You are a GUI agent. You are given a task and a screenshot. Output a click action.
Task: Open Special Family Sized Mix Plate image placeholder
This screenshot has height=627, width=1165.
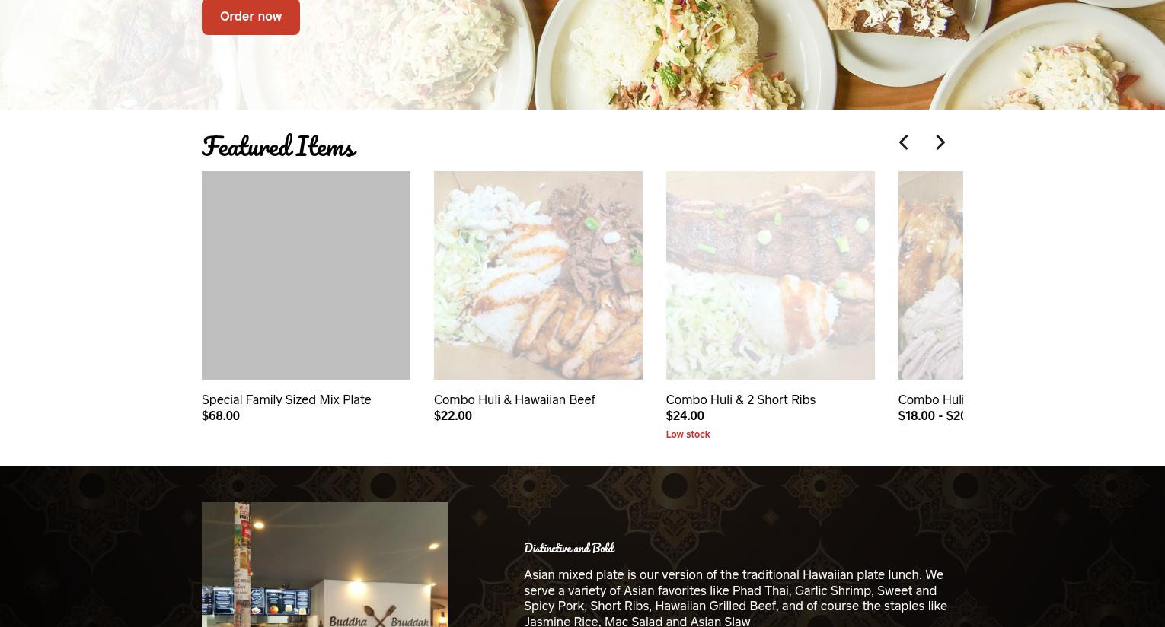click(x=306, y=275)
